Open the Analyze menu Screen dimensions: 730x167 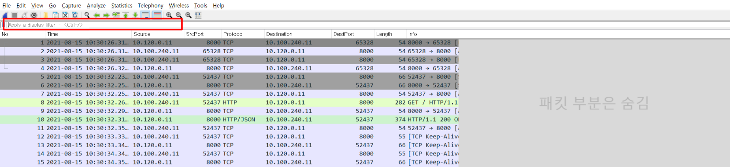click(x=96, y=5)
